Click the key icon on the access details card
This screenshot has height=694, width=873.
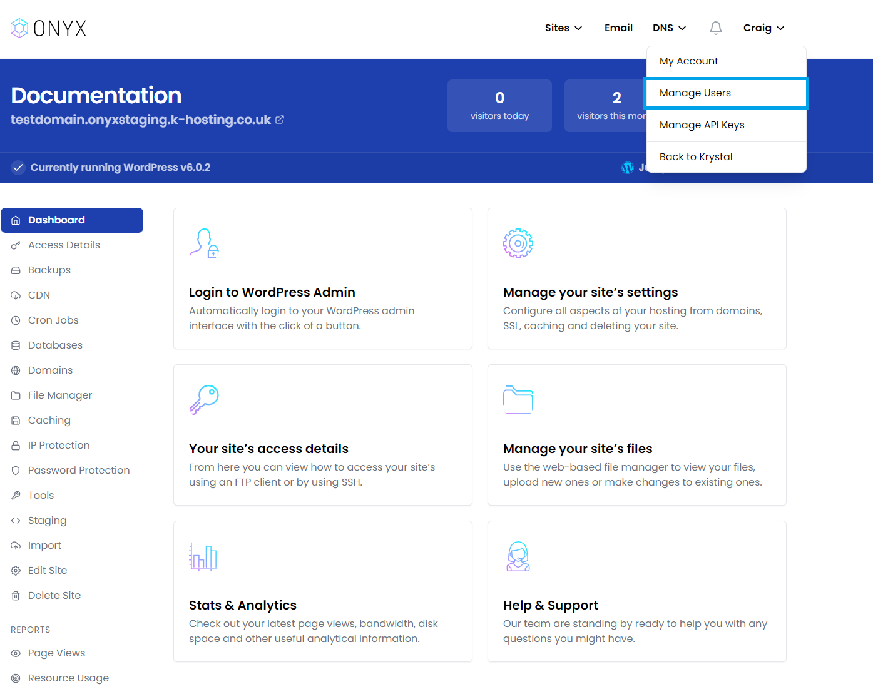point(204,400)
